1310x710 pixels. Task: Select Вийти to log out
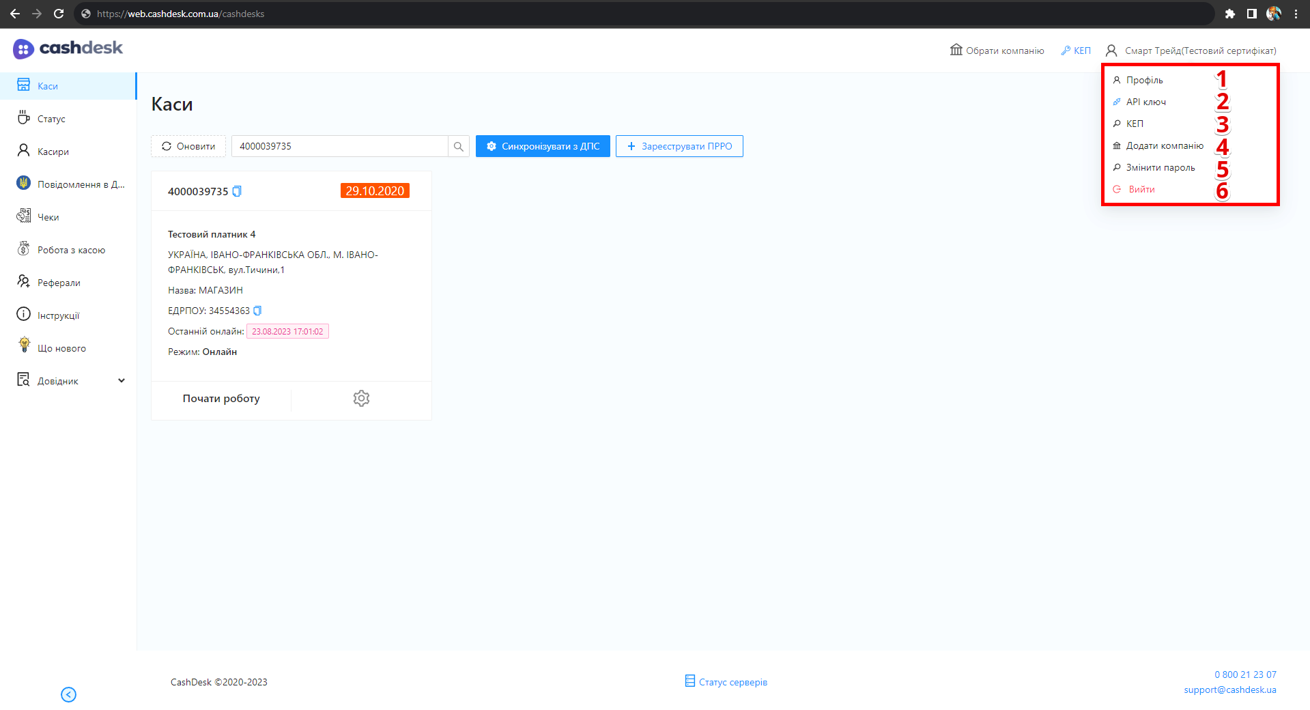pyautogui.click(x=1141, y=190)
